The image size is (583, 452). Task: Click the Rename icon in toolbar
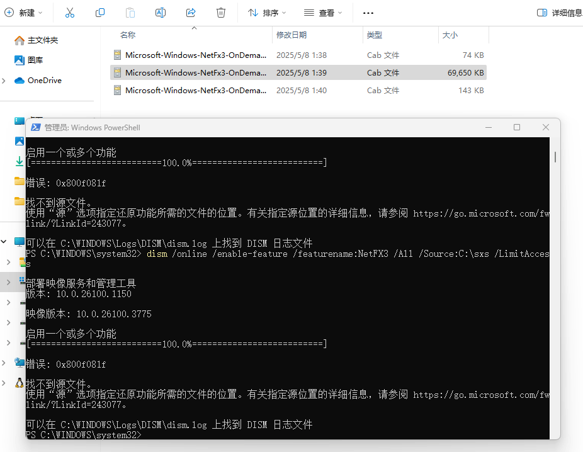tap(161, 13)
